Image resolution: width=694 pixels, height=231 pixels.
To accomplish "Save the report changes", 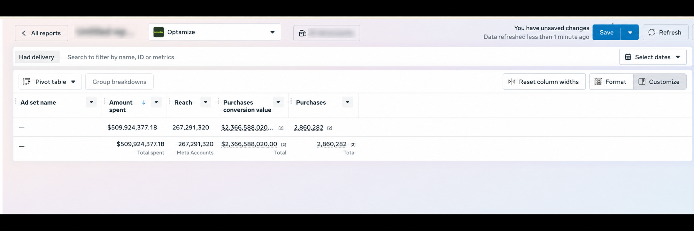I will tap(606, 32).
